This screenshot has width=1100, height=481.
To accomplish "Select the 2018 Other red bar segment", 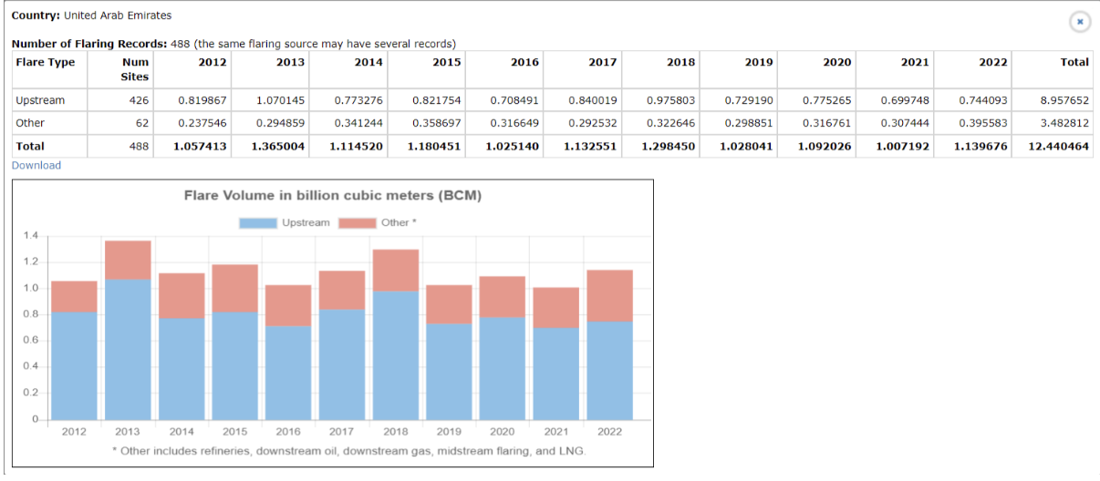I will click(396, 271).
